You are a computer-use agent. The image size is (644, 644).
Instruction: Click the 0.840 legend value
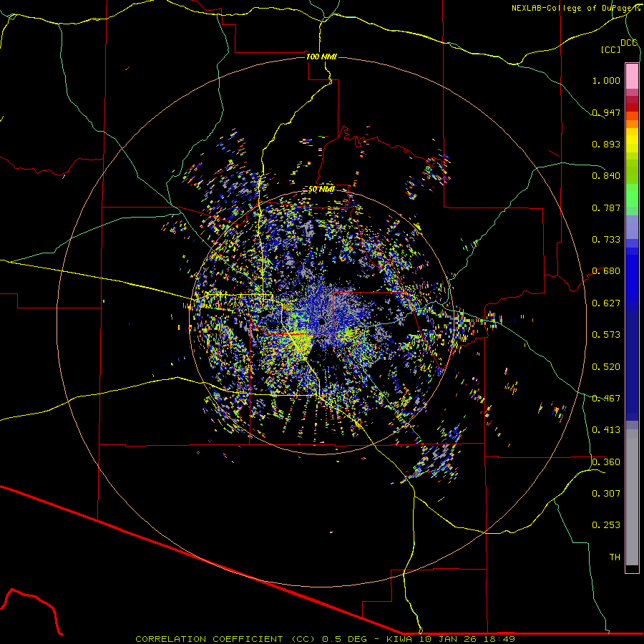tap(606, 176)
